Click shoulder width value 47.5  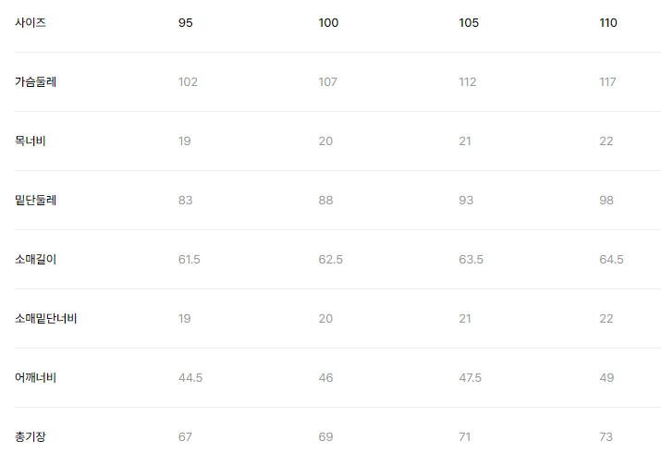point(471,378)
